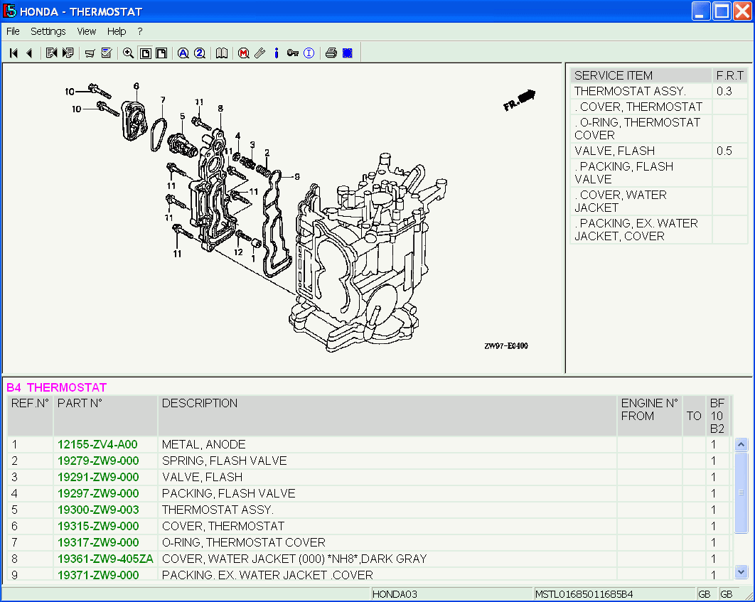This screenshot has width=755, height=602.
Task: Click the application logo in title bar
Action: point(10,11)
